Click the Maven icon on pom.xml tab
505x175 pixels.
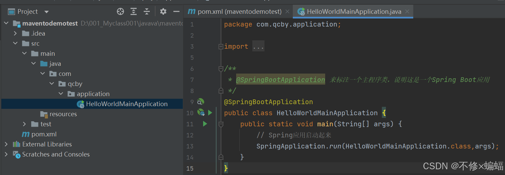[x=192, y=11]
